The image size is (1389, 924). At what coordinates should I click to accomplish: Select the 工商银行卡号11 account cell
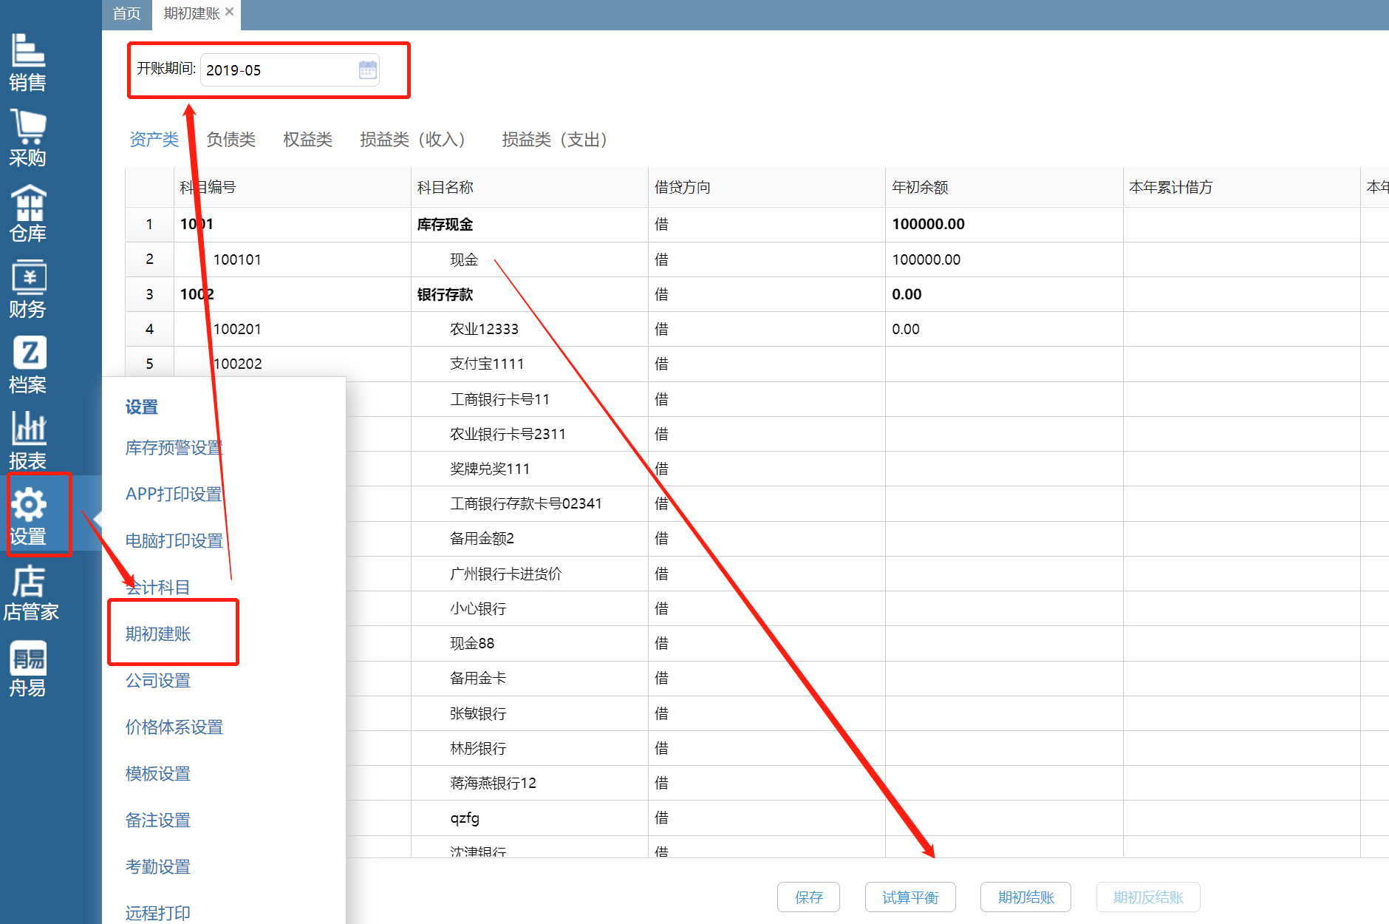coord(529,399)
